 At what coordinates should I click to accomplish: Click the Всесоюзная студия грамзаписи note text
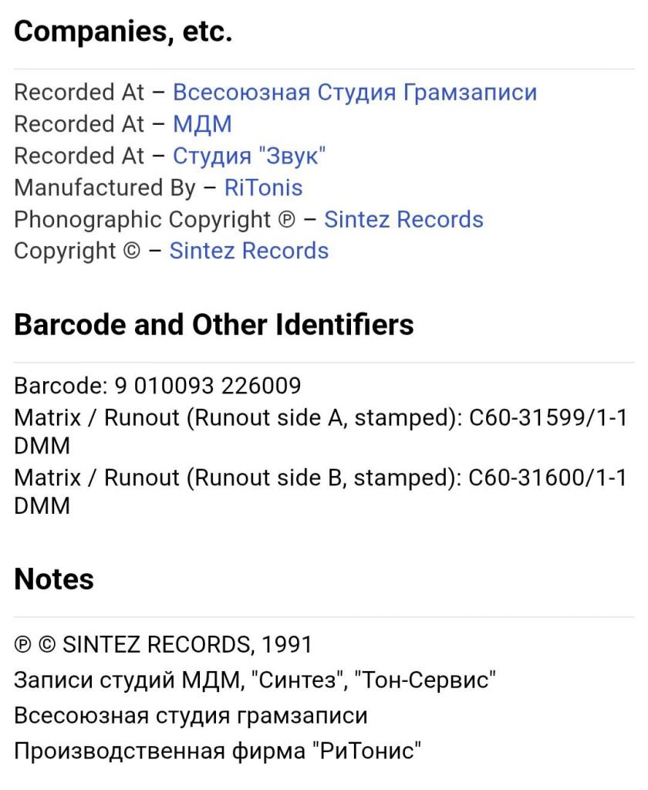tap(191, 716)
